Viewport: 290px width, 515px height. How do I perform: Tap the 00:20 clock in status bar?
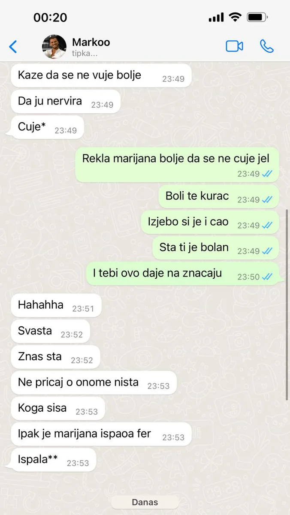(50, 17)
